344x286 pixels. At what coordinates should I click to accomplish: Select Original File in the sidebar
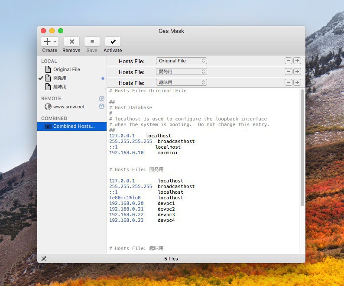coord(66,69)
